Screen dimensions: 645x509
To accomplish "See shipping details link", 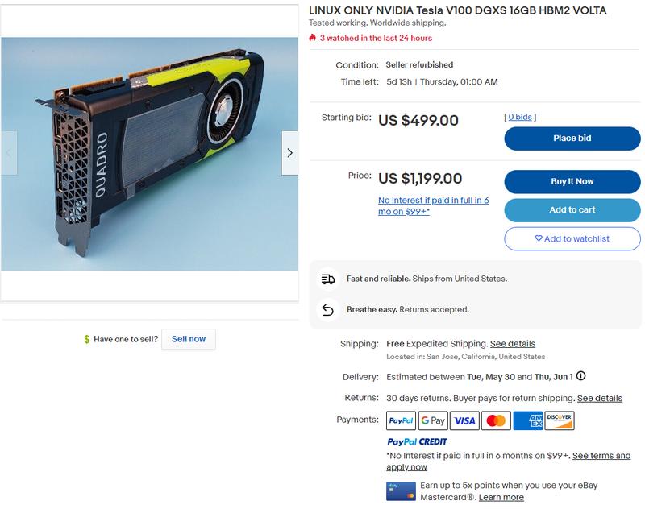I will pos(513,344).
